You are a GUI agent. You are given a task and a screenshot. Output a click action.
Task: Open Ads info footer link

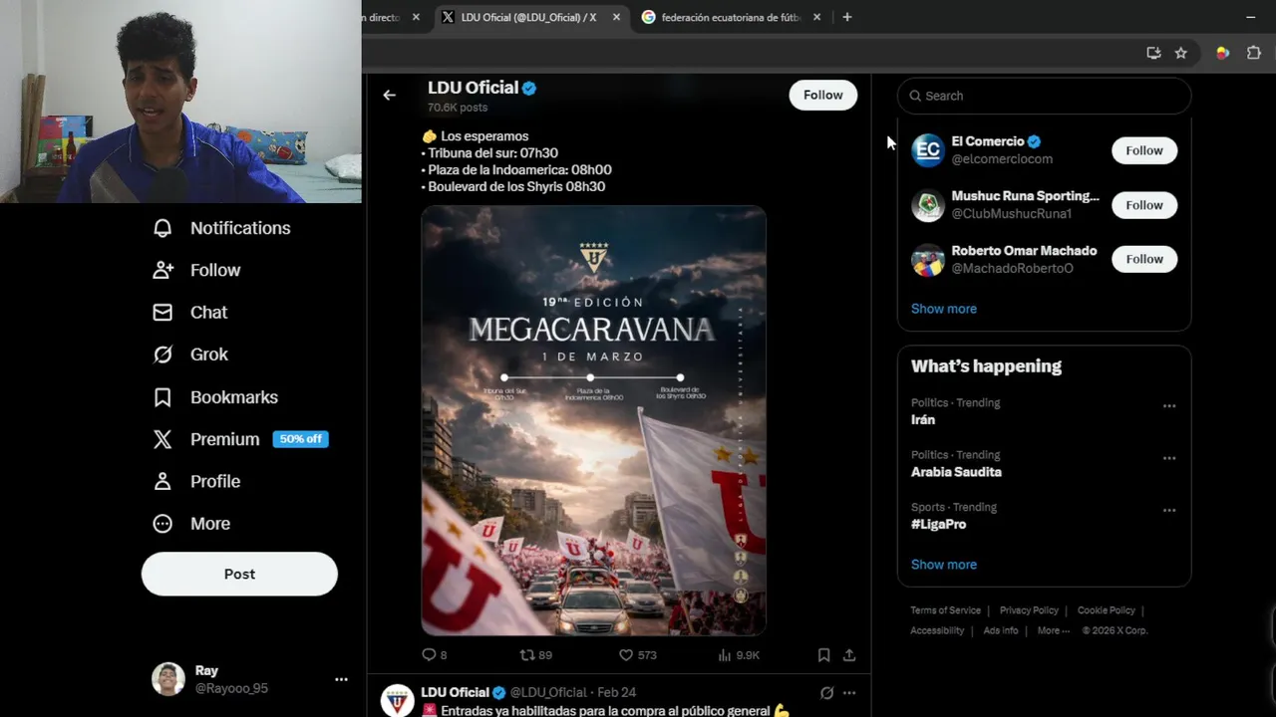click(1001, 630)
